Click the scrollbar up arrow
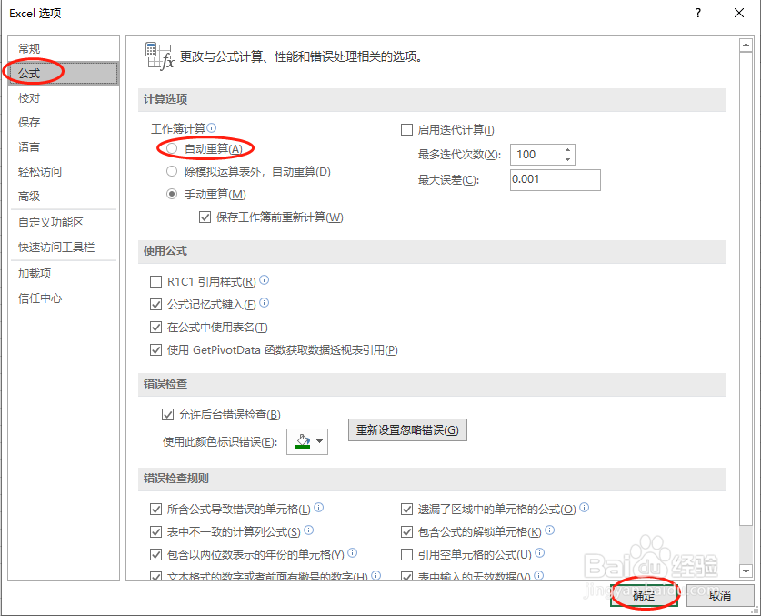Screen dimensions: 761x616 click(746, 45)
